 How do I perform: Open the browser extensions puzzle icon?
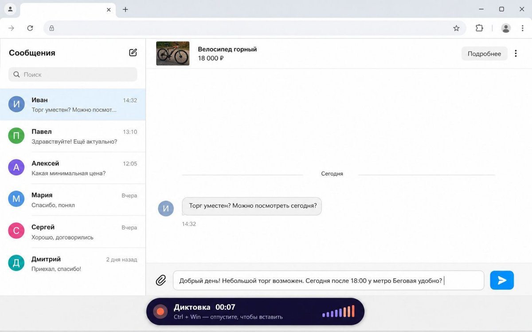(x=479, y=28)
